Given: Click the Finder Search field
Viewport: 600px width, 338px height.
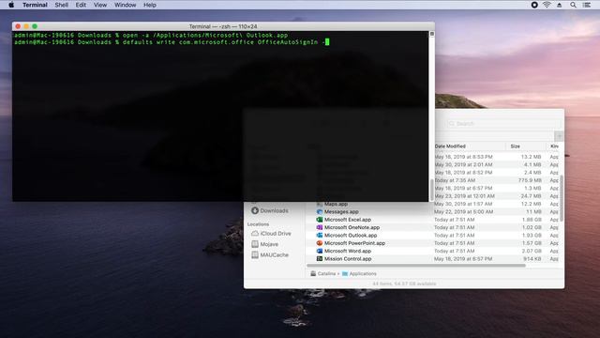Looking at the screenshot, I should point(503,123).
